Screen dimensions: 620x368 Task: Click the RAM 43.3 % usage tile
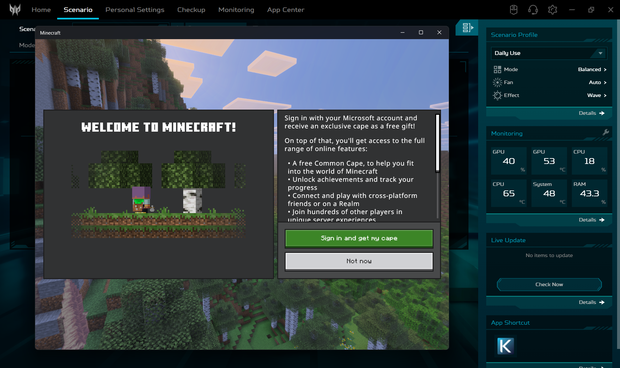point(589,193)
